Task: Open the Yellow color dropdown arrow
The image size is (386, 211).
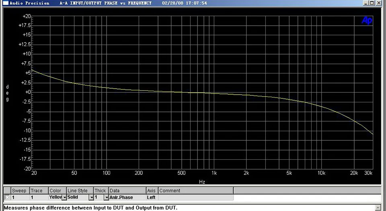Action: 64,197
